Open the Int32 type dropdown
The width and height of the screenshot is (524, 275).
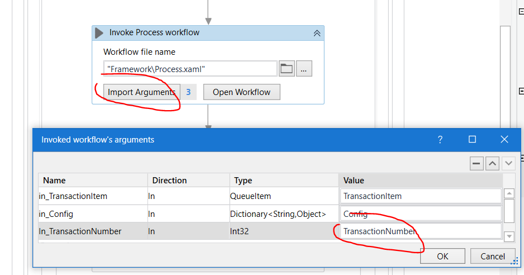[x=284, y=231]
